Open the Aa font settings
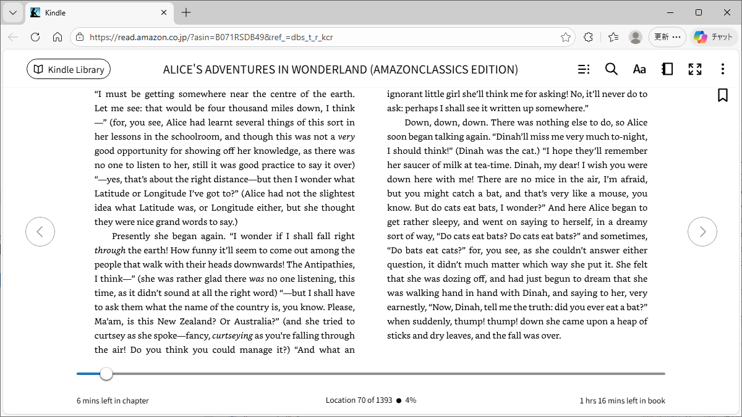 coord(639,69)
